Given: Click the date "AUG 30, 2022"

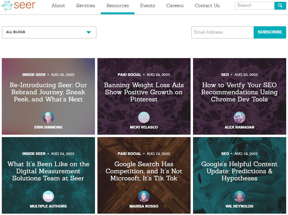Looking at the screenshot, I should point(63,75).
